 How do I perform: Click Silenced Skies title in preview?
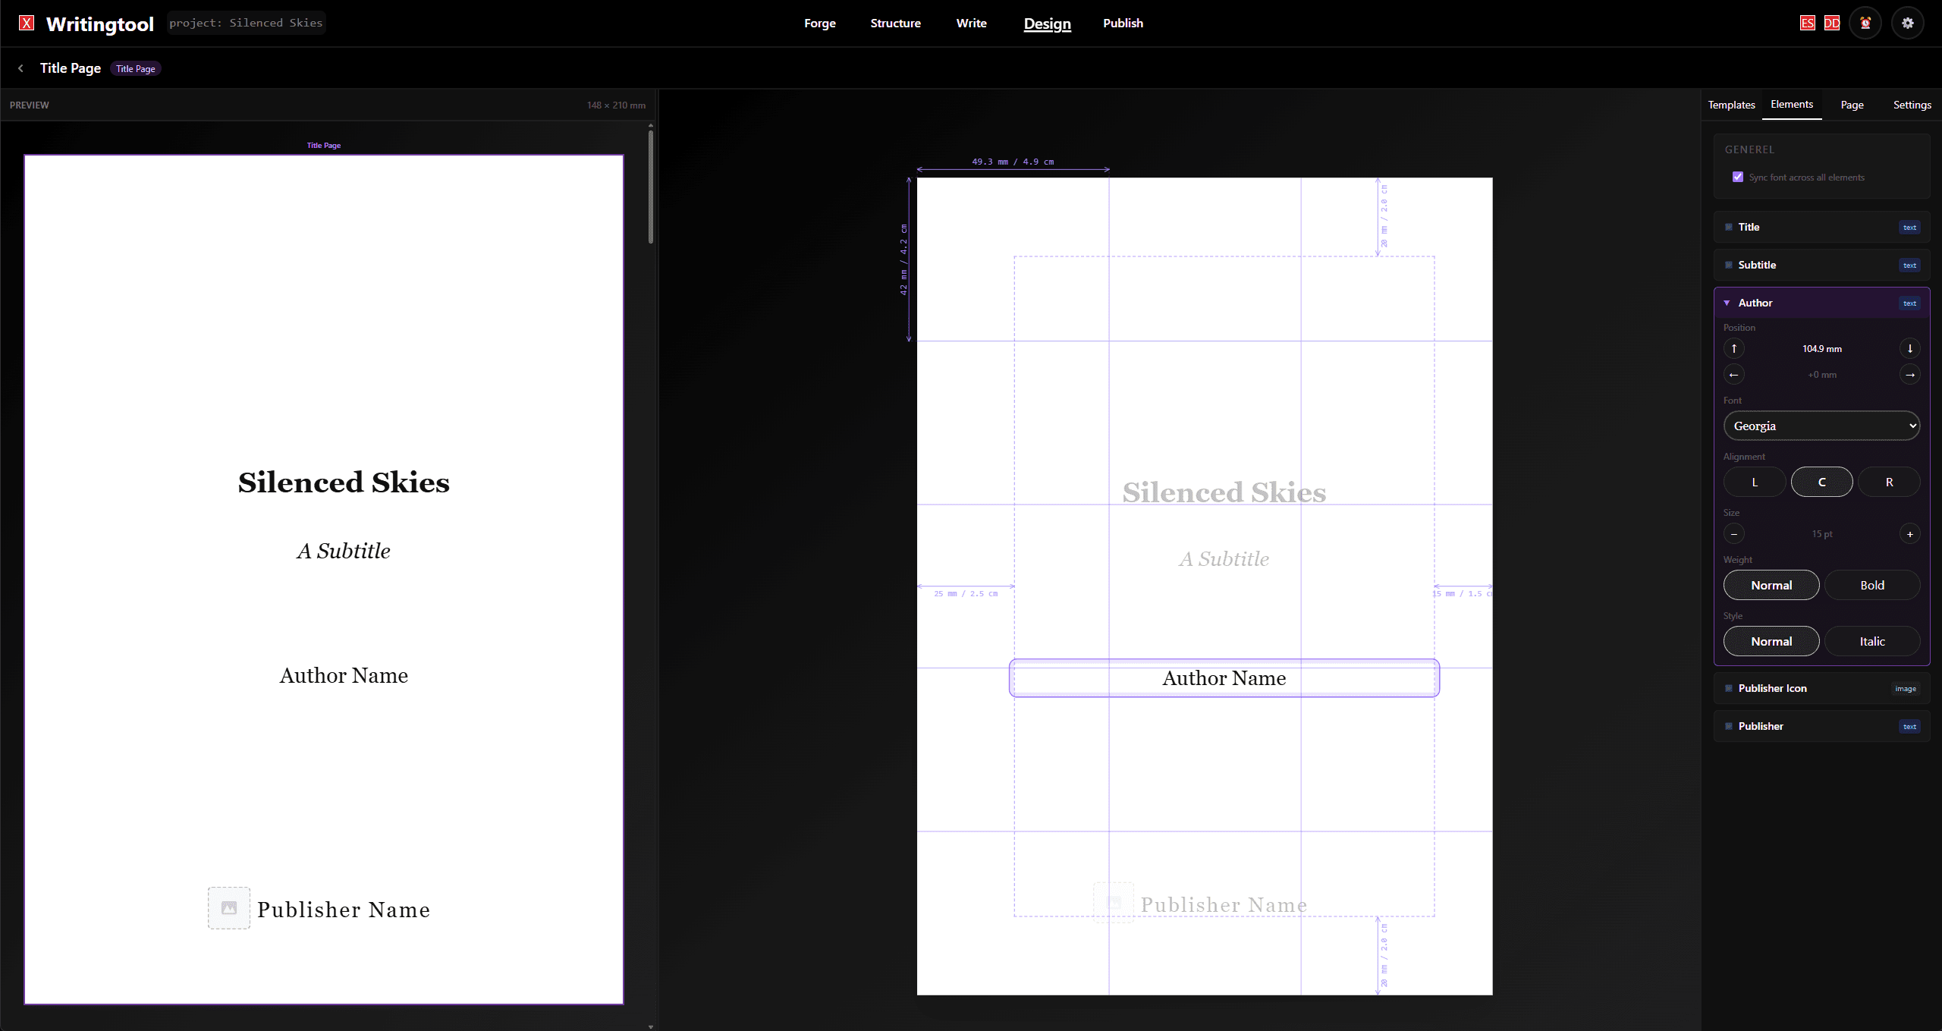click(344, 482)
